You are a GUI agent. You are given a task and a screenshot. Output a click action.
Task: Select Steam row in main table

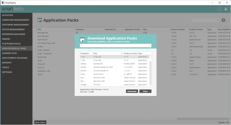click(x=131, y=74)
